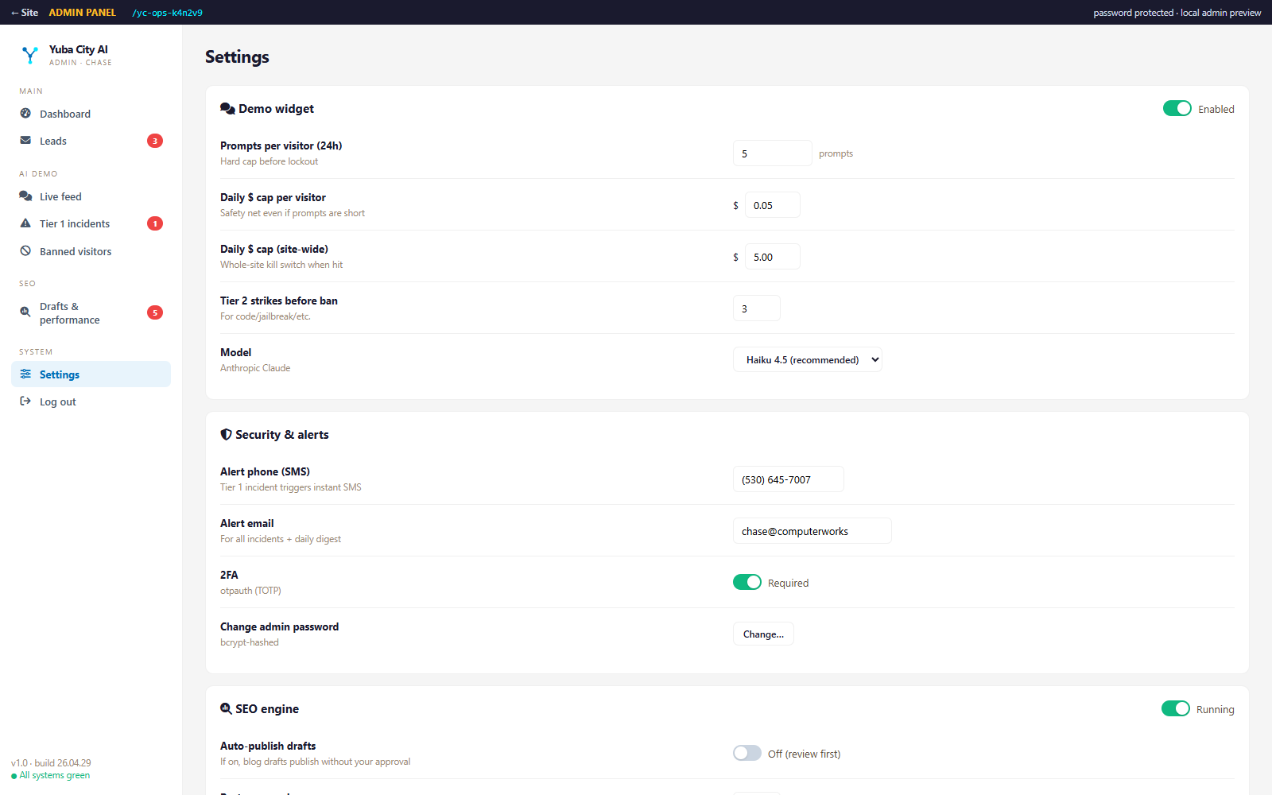Click the Dashboard gauge icon
1272x795 pixels.
pos(25,114)
